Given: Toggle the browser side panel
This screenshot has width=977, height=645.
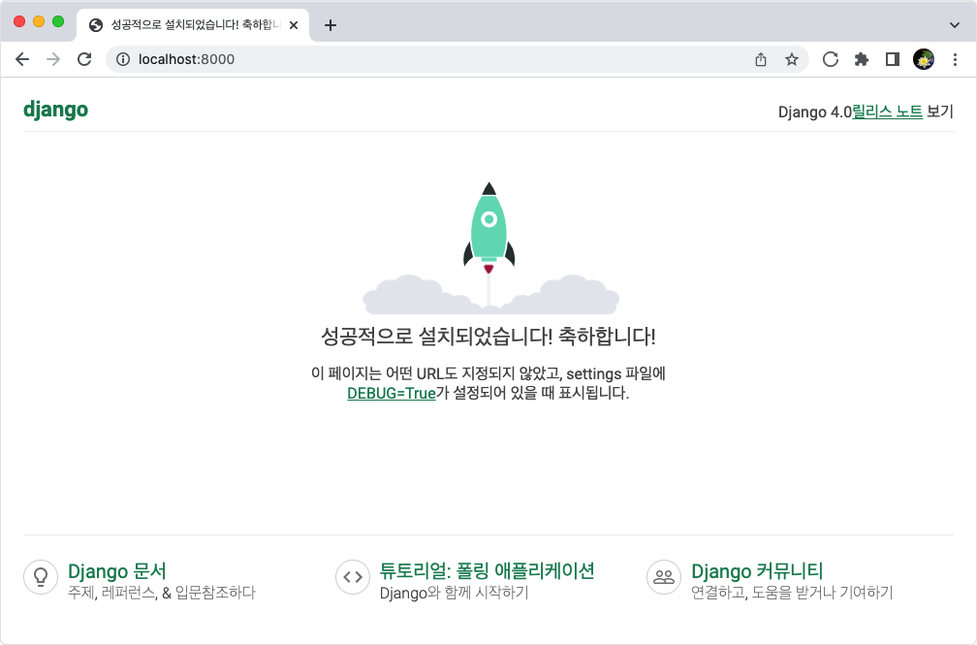Looking at the screenshot, I should point(893,59).
